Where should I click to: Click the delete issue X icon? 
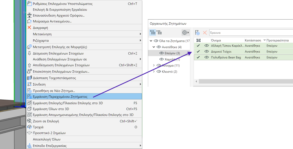(205, 33)
